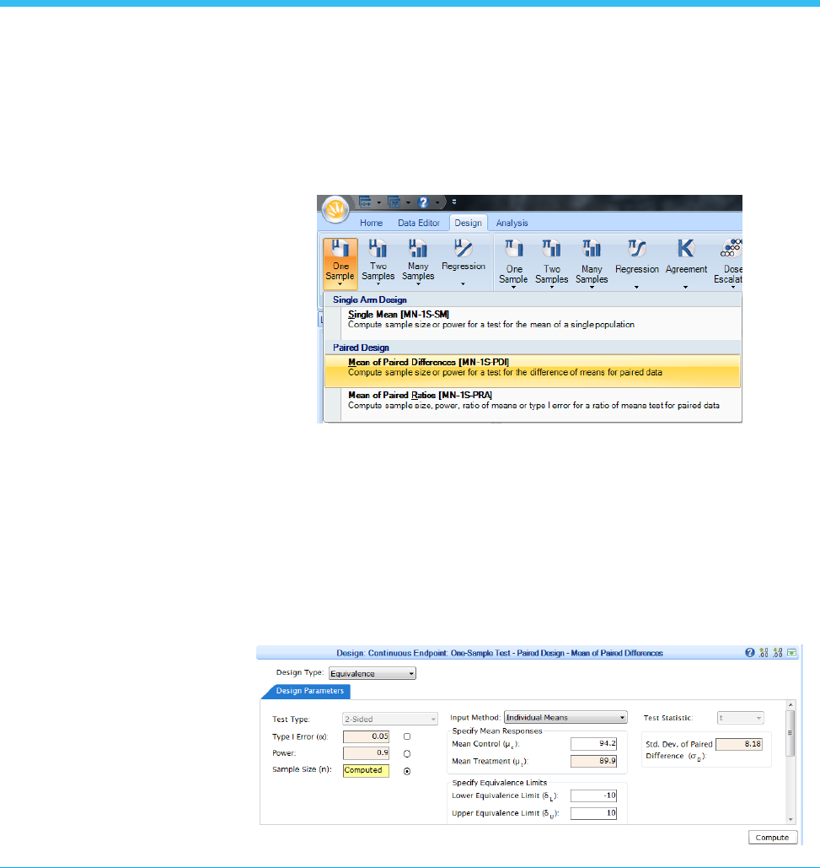Choose Mean of Paired Differences entry
This screenshot has height=868, width=820.
coord(533,370)
